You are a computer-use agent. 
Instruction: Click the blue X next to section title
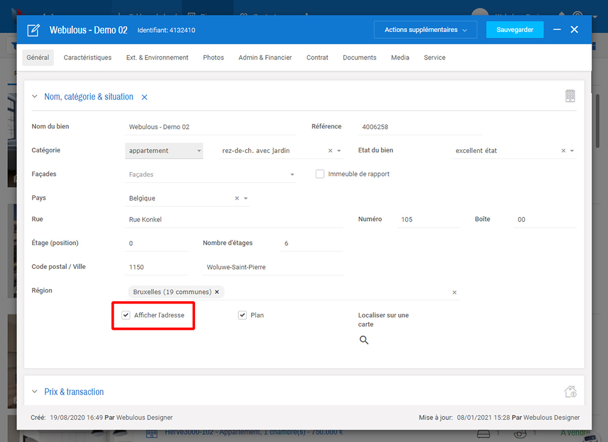click(x=144, y=97)
